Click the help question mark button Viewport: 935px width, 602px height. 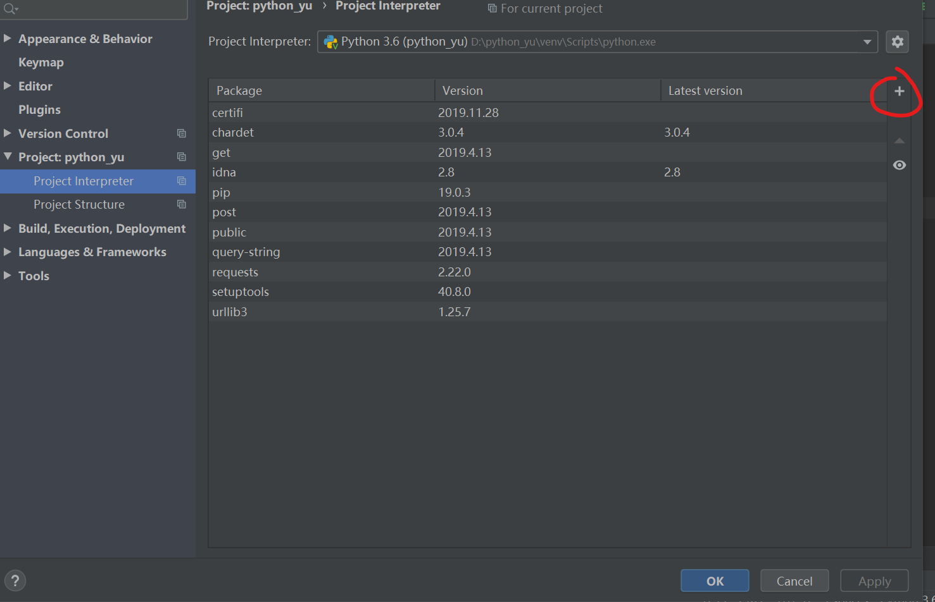click(x=15, y=580)
